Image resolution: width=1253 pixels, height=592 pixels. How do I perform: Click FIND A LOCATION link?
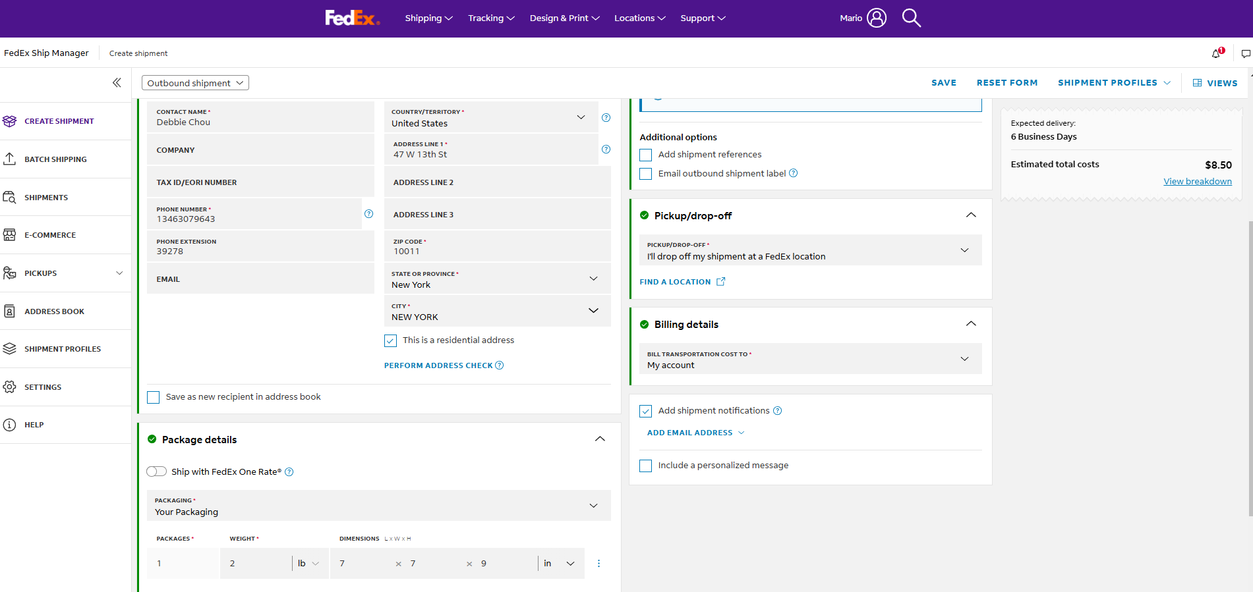(675, 282)
